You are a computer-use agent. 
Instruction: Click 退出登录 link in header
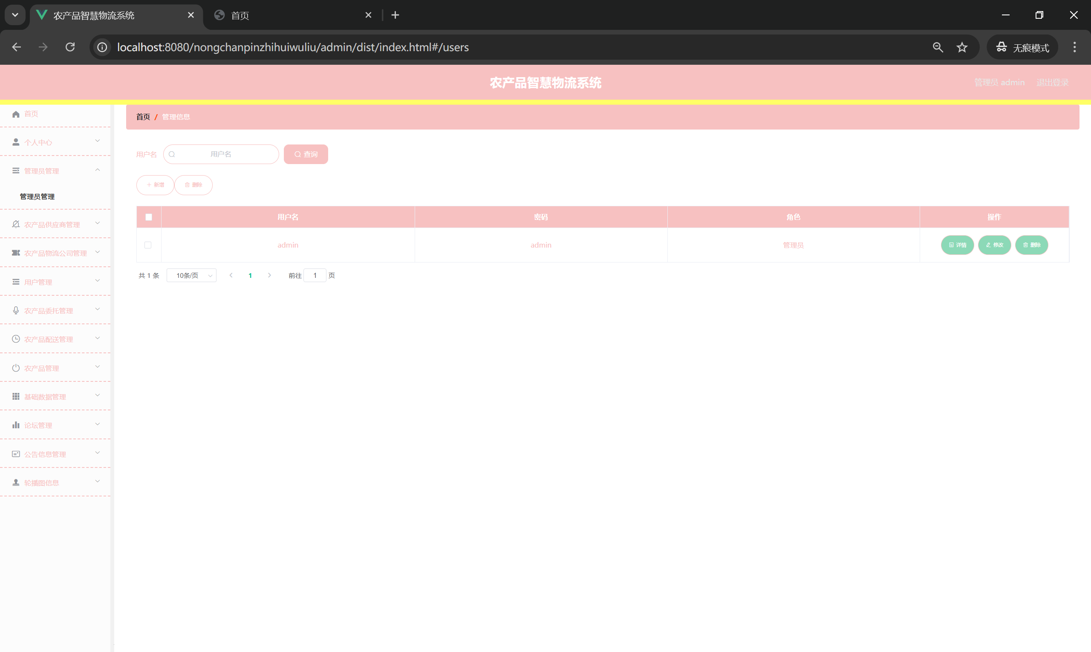click(1052, 83)
